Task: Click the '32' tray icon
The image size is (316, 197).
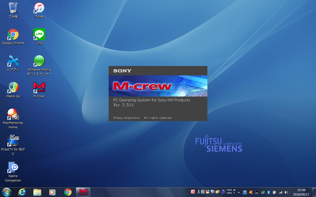Action: [245, 192]
